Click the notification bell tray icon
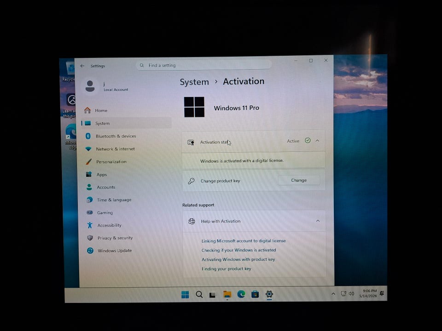Viewport: 442px width, 331px height. (382, 293)
